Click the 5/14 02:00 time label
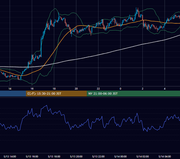The height and width of the screenshot is (159, 180). click(143, 156)
